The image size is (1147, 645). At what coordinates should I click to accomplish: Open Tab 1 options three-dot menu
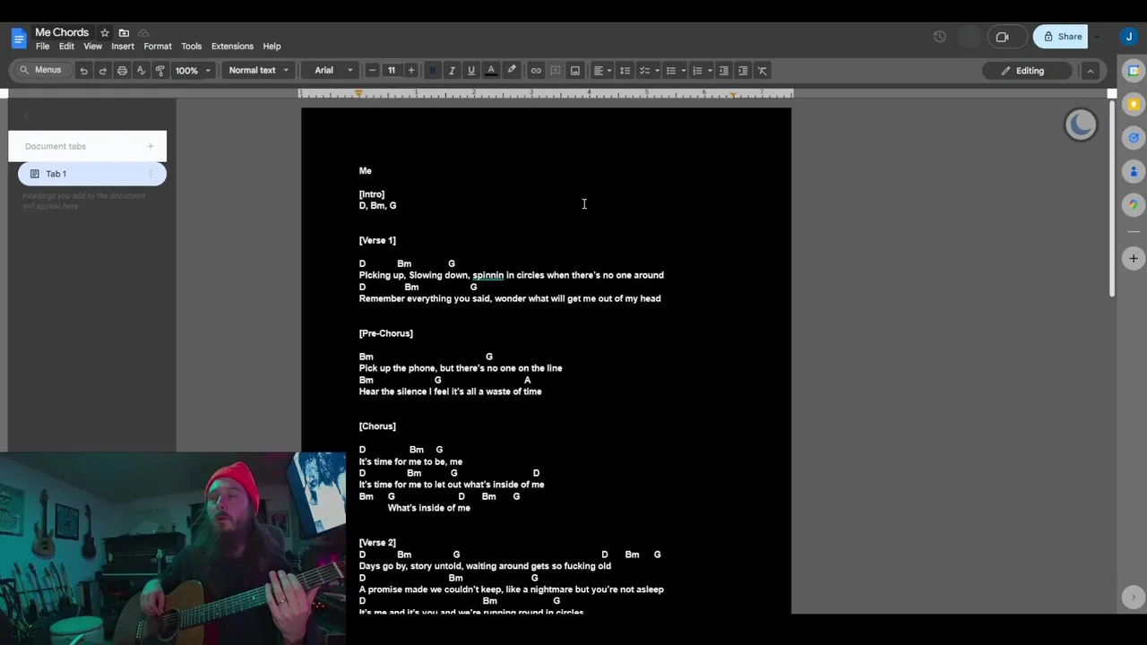pyautogui.click(x=151, y=174)
